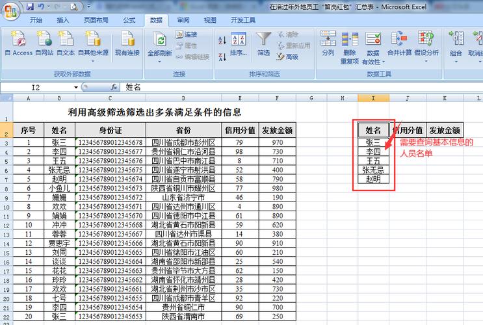Viewport: 483px width, 325px height.
Task: Select the 省份 header cell
Action: (183, 130)
